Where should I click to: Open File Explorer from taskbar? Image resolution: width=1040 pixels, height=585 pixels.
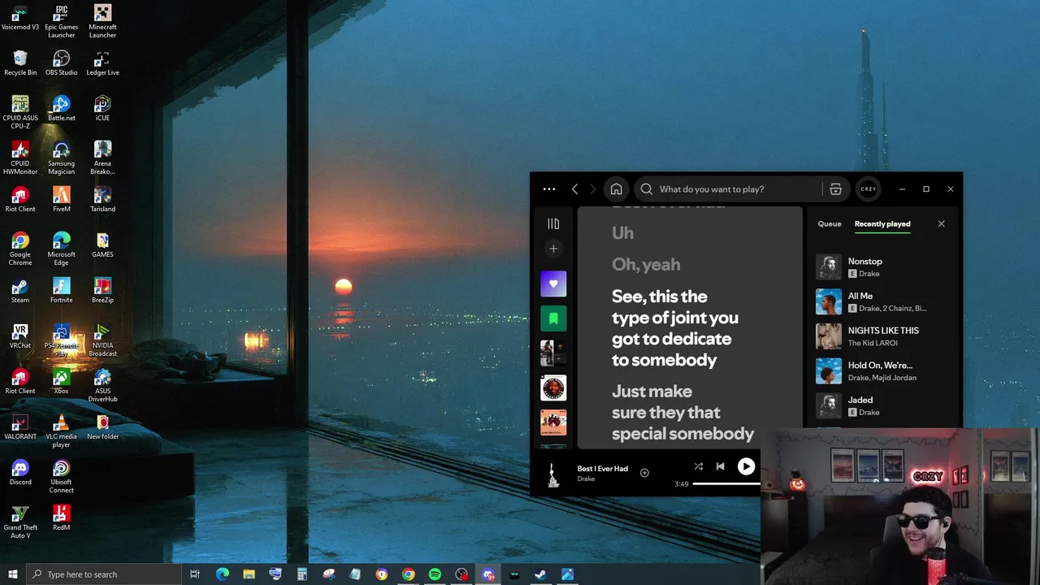[249, 574]
